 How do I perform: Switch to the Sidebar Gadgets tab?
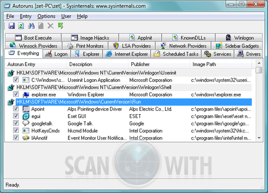[237, 46]
